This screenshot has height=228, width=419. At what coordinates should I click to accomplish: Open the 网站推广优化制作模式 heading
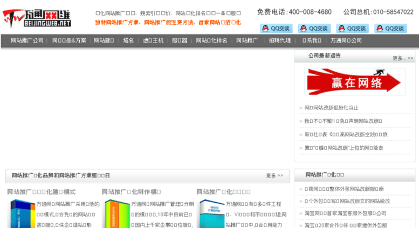coord(131,192)
